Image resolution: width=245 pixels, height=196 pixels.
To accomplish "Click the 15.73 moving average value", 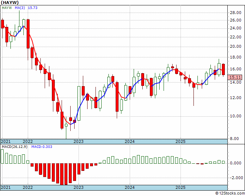I will click(32, 8).
